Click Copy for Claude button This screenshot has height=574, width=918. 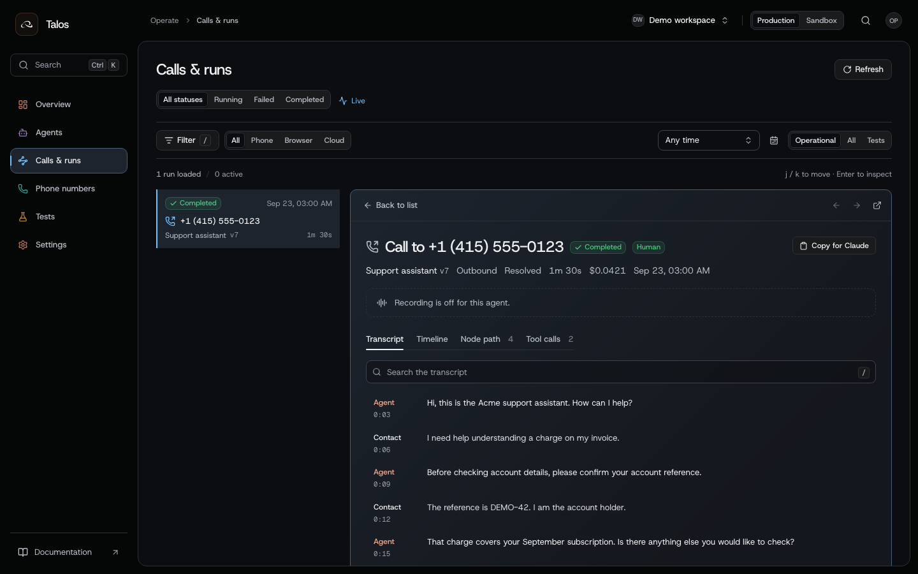834,246
